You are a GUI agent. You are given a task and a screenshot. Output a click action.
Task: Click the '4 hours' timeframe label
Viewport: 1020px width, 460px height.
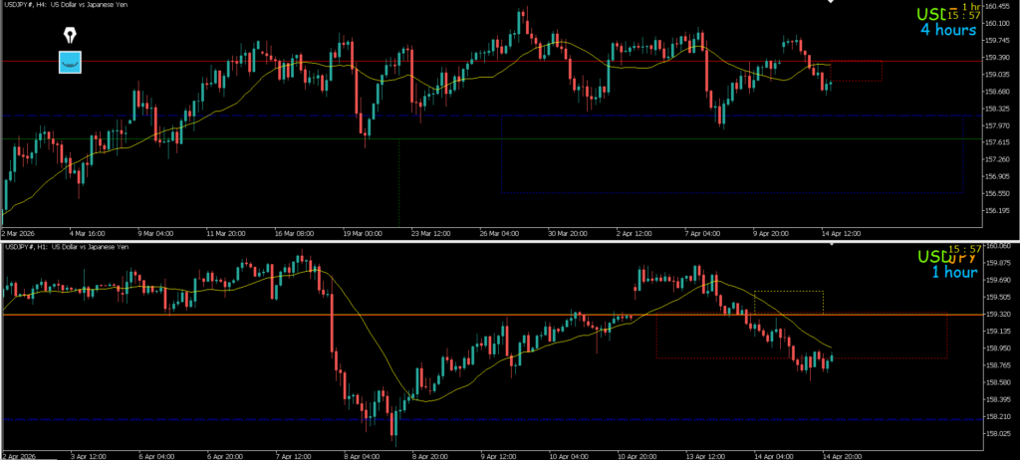click(947, 30)
